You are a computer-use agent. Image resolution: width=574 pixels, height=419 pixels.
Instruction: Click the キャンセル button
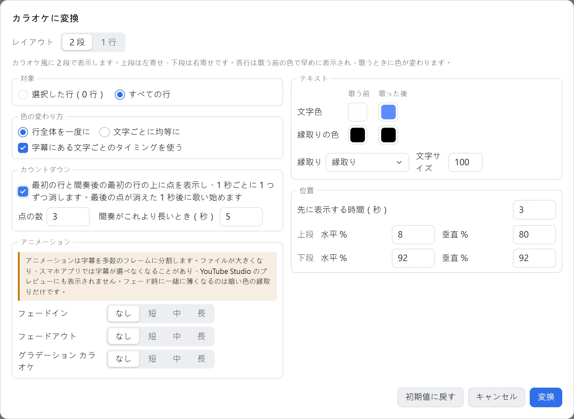tap(496, 397)
